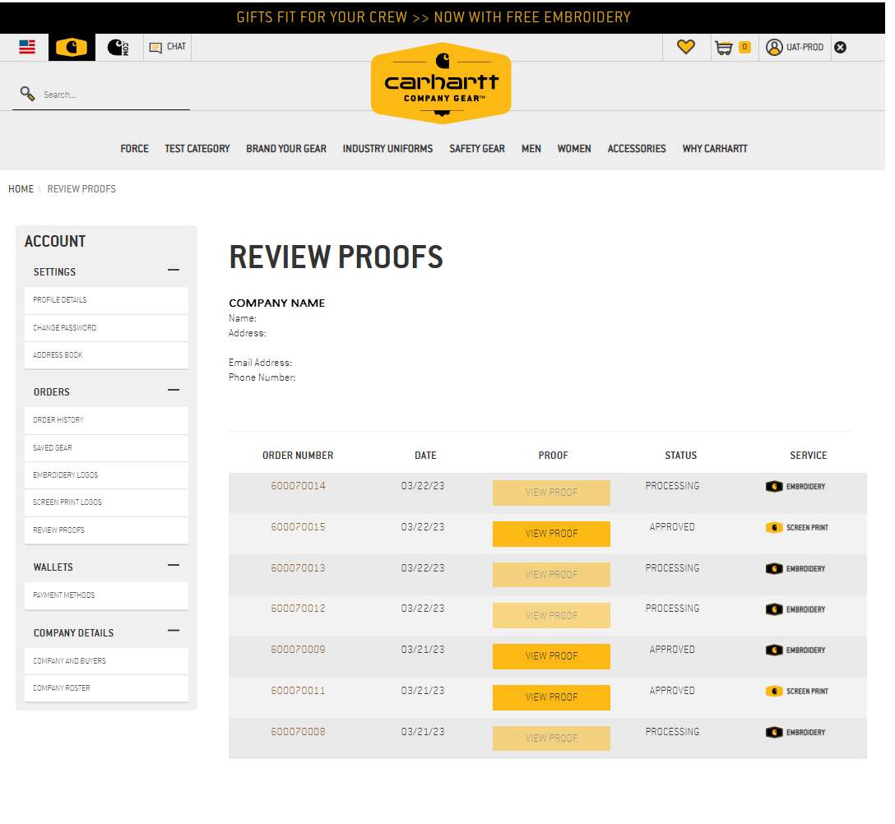
Task: View proof for order 600070015
Action: coord(551,534)
